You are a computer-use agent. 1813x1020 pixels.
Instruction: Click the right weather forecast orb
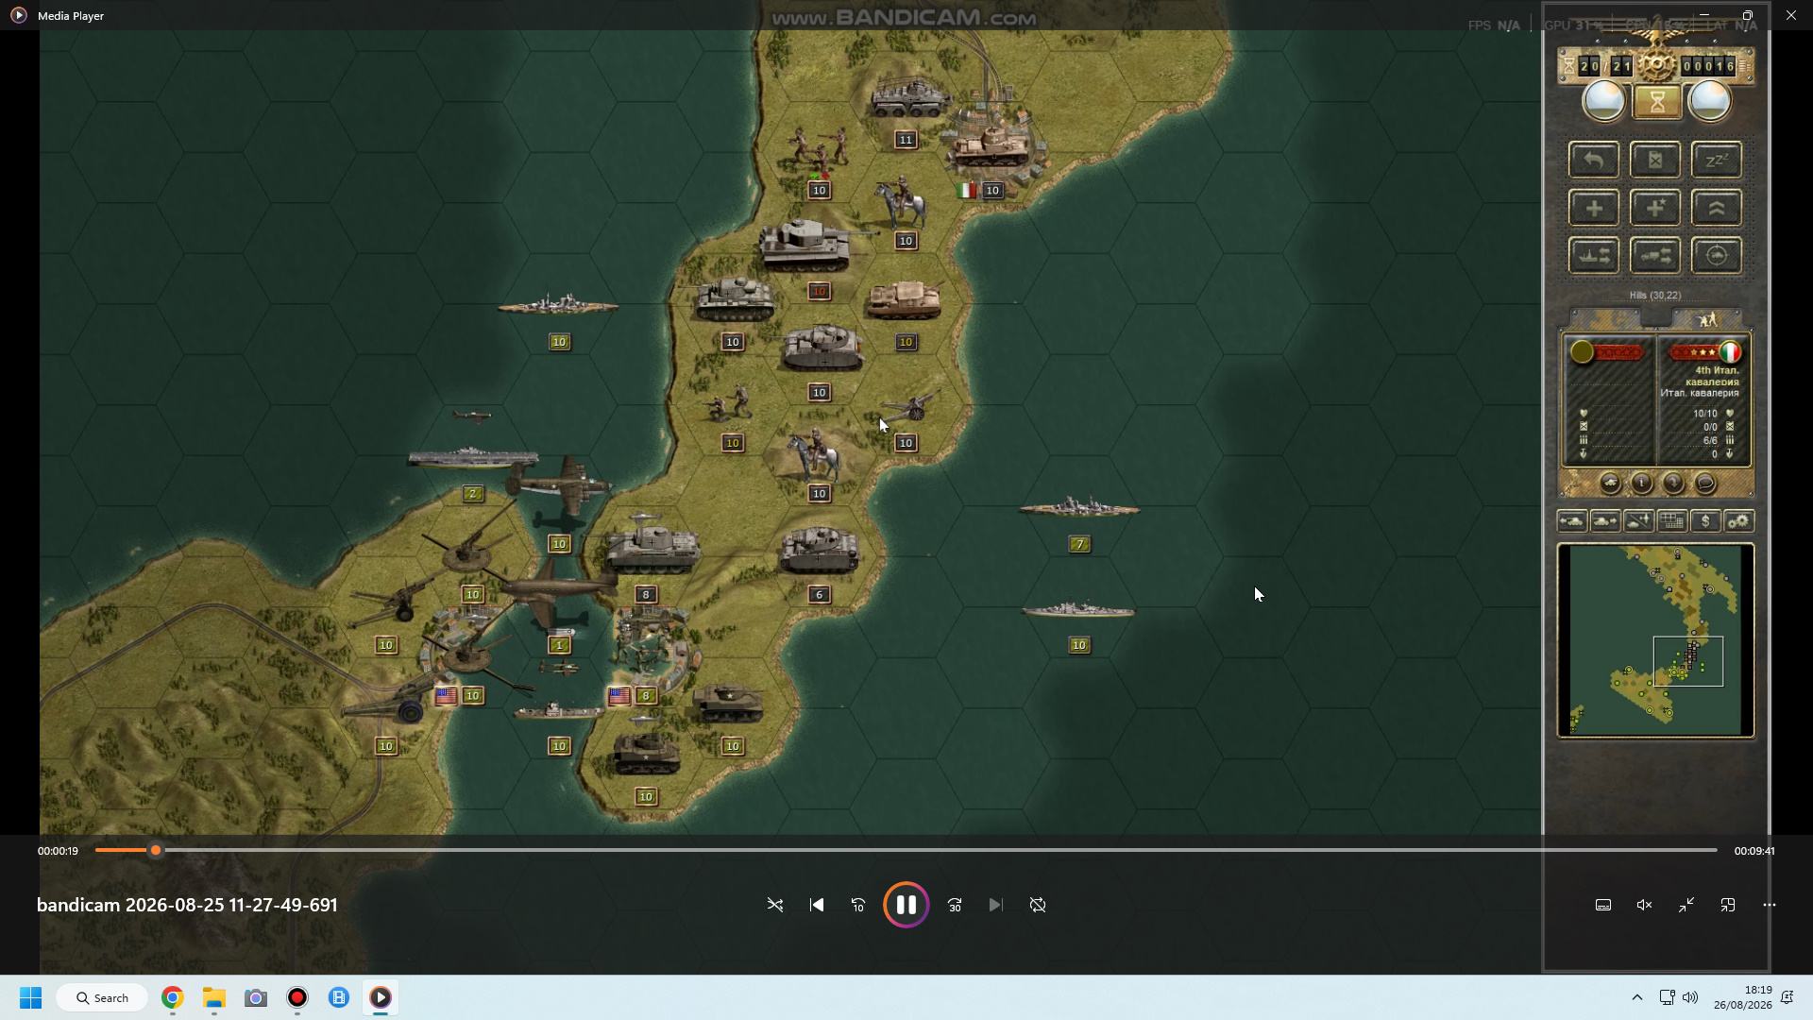pyautogui.click(x=1709, y=101)
